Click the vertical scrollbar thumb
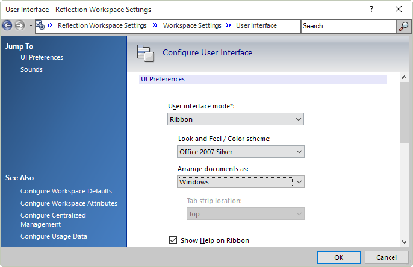The image size is (413, 267). (404, 113)
